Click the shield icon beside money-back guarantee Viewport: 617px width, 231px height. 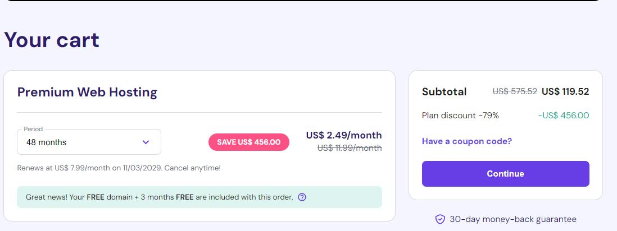440,219
